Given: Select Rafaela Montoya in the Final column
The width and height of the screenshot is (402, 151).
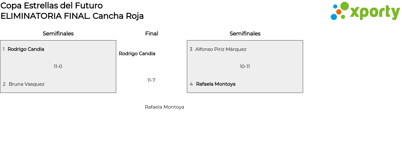Looking at the screenshot, I should 164,107.
